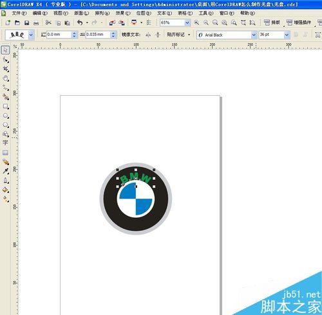322x315 pixels.
Task: Select the Pick tool in toolbox
Action: click(5, 50)
